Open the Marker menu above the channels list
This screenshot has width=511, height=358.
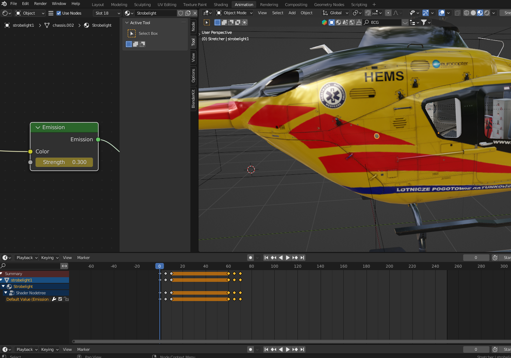(84, 258)
